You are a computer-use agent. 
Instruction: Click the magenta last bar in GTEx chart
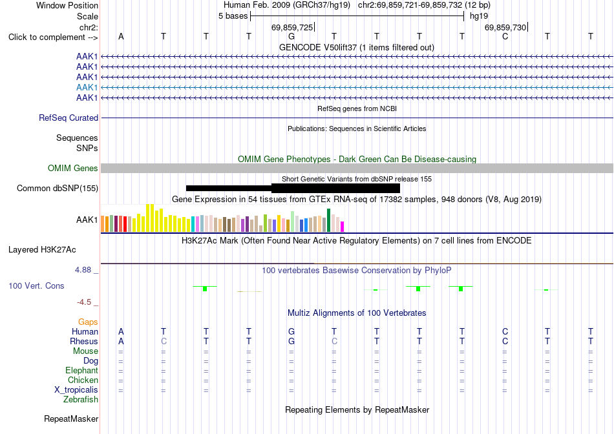click(343, 227)
